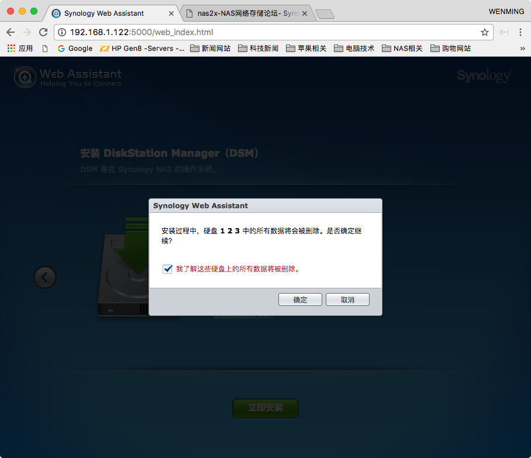Viewport: 531px width, 458px height.
Task: Open the Apps grid shortcut in bookmarks bar
Action: 12,49
